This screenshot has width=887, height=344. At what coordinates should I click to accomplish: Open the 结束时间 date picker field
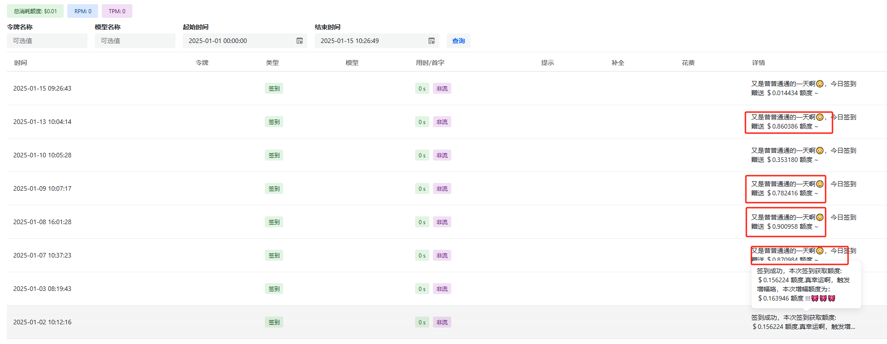[377, 41]
